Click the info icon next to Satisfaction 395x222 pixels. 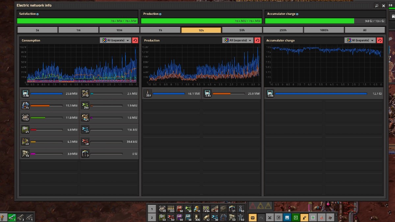coord(38,14)
